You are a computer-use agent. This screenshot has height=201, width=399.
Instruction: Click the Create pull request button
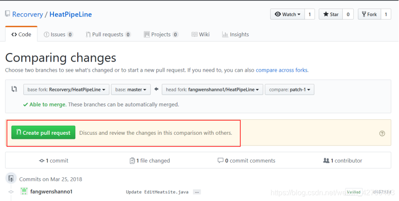point(43,132)
